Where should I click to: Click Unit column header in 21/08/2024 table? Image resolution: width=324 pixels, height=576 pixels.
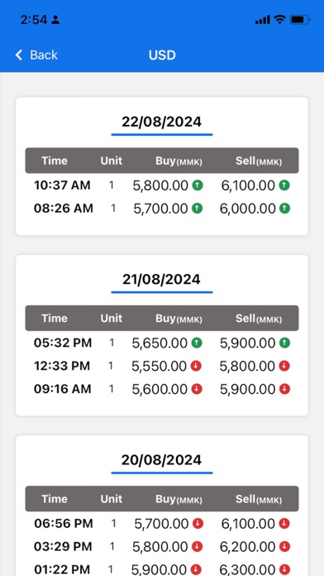112,318
